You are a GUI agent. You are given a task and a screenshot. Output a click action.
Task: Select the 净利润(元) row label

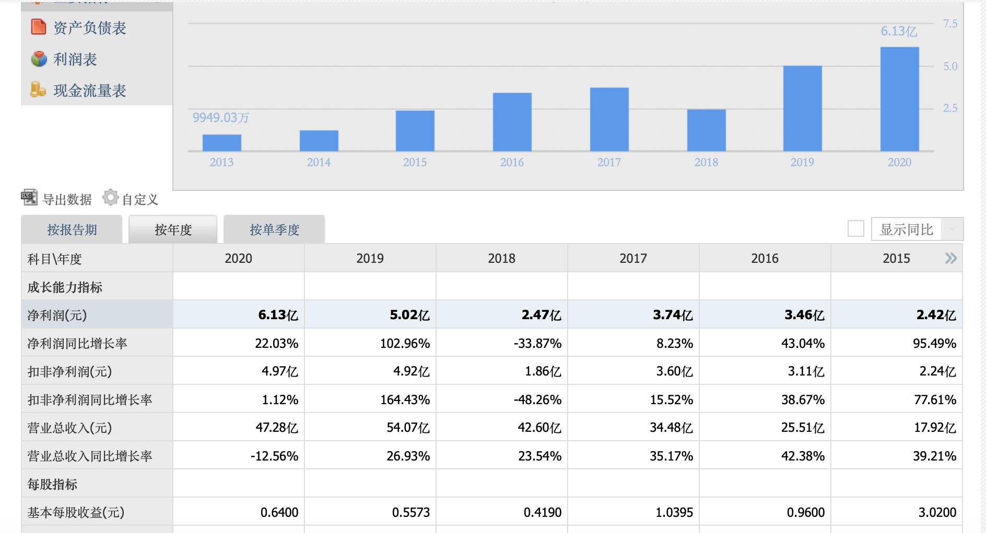(57, 315)
